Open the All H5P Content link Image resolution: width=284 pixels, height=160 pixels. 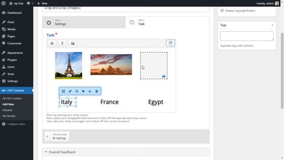point(12,98)
